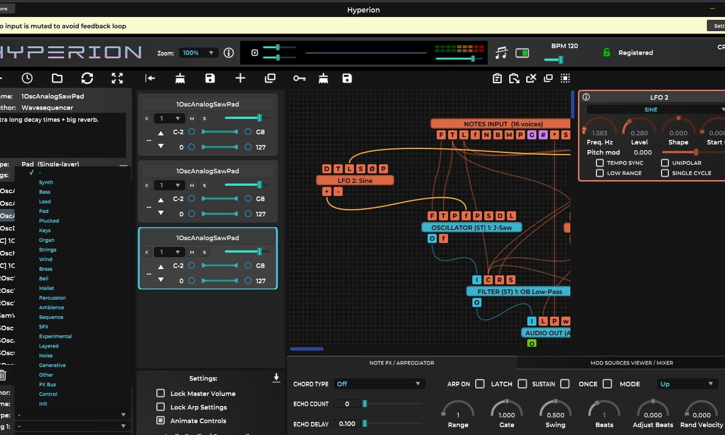
Task: Select the NOTES INPUT (16 voices) node
Action: (x=501, y=123)
